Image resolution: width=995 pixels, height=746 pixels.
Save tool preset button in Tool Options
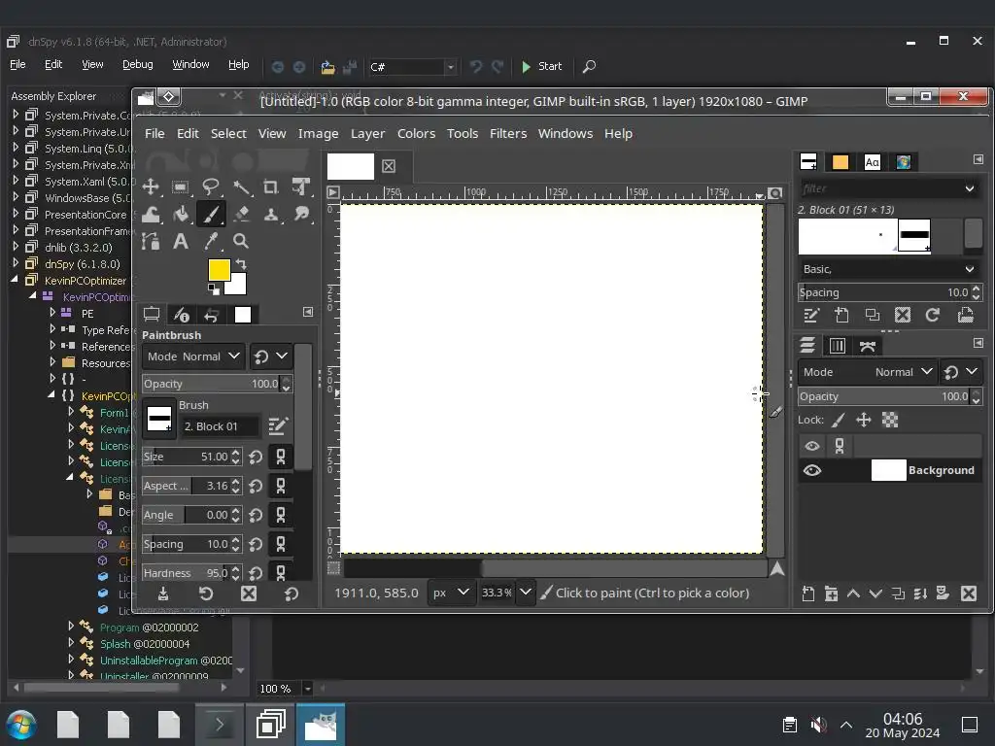[x=163, y=593]
